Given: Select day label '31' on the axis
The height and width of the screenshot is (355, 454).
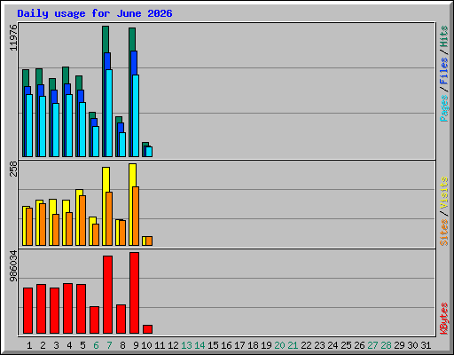Looking at the screenshot, I should 426,345.
